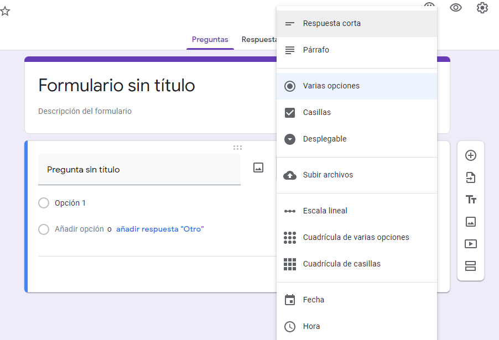
Task: Switch to the Respuestas tab
Action: 260,39
